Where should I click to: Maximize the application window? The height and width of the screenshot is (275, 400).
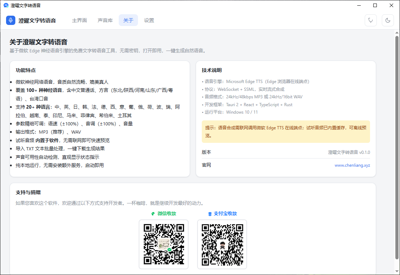coord(375,5)
